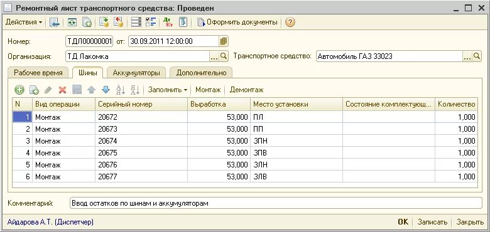Click the date field showing 30.09.2011

173,41
